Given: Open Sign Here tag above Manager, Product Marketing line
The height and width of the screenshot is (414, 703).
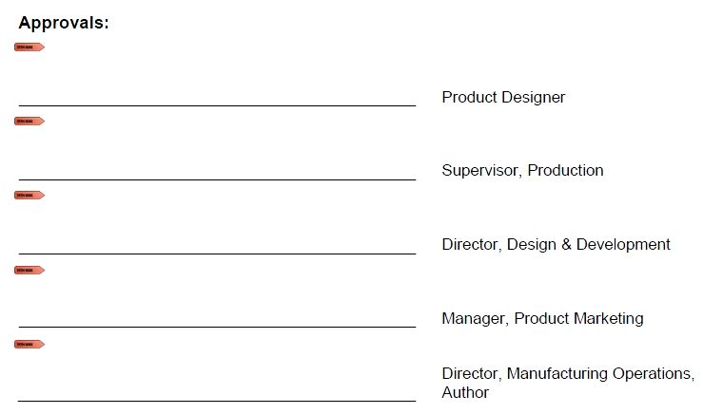Looking at the screenshot, I should tap(29, 271).
